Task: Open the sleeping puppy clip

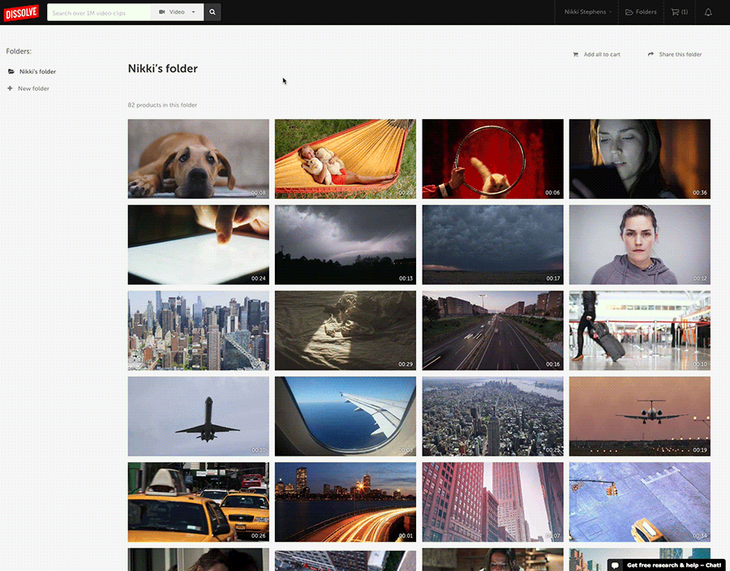Action: click(199, 159)
